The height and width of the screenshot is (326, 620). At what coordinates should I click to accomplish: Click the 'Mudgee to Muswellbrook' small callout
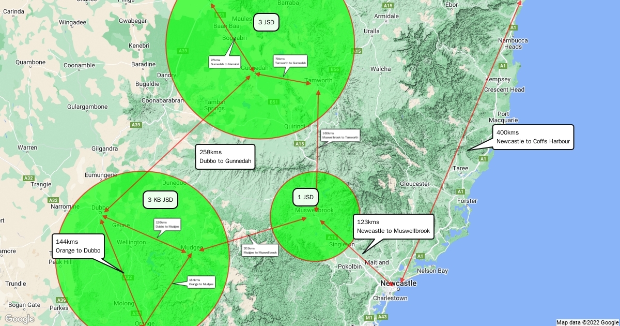[260, 251]
